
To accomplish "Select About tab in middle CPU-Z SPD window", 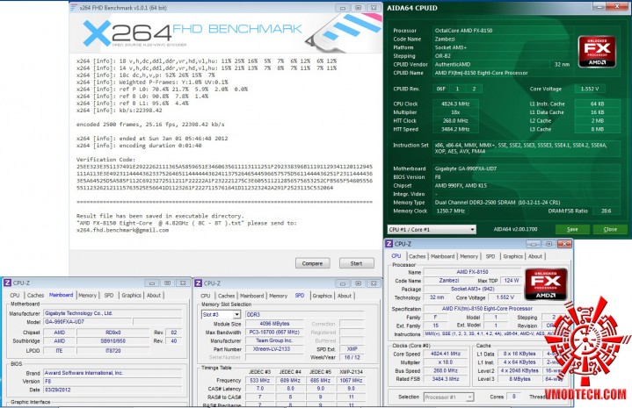I will pos(345,296).
